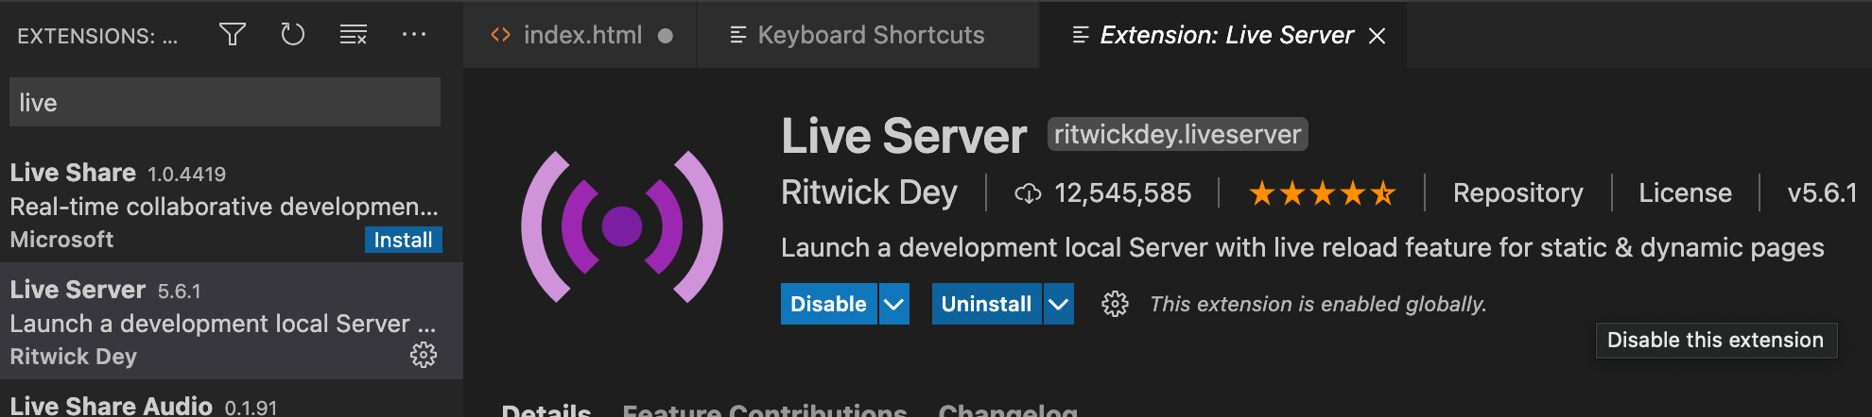The image size is (1872, 417).
Task: Install the Live Share extension
Action: point(404,240)
